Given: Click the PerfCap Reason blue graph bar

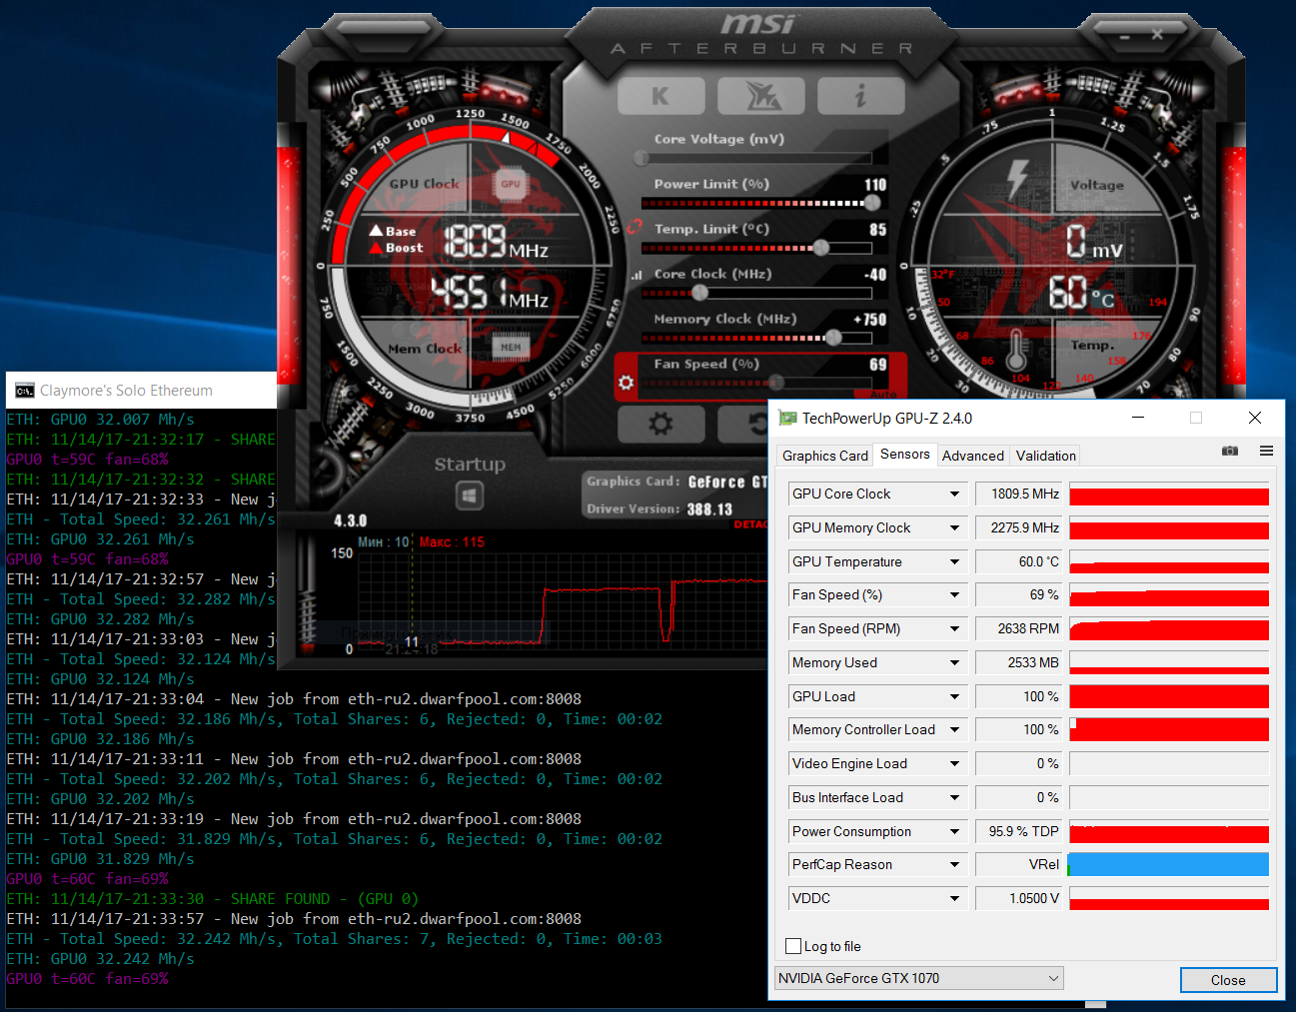Looking at the screenshot, I should 1168,865.
